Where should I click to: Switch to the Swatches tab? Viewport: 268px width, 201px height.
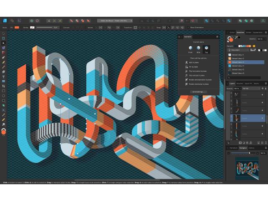240,32
